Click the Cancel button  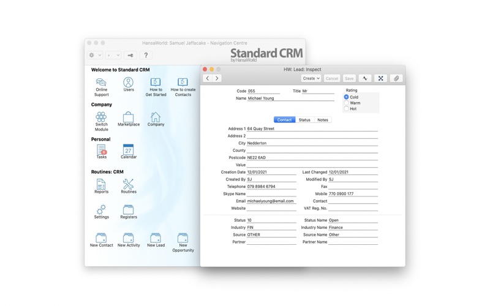[x=332, y=78]
